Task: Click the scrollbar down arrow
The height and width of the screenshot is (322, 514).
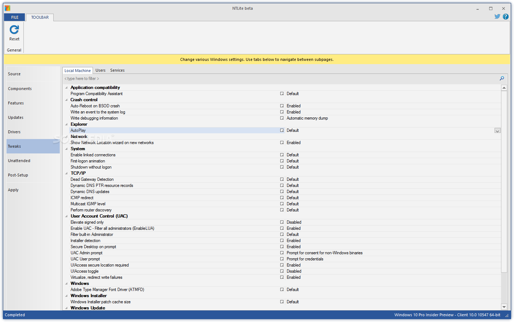Action: [504, 307]
